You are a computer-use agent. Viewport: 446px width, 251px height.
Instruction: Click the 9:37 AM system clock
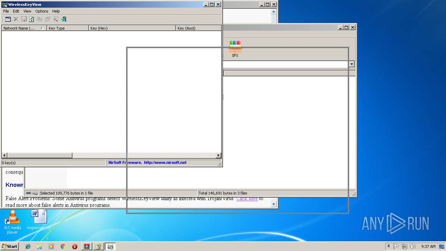pyautogui.click(x=428, y=246)
